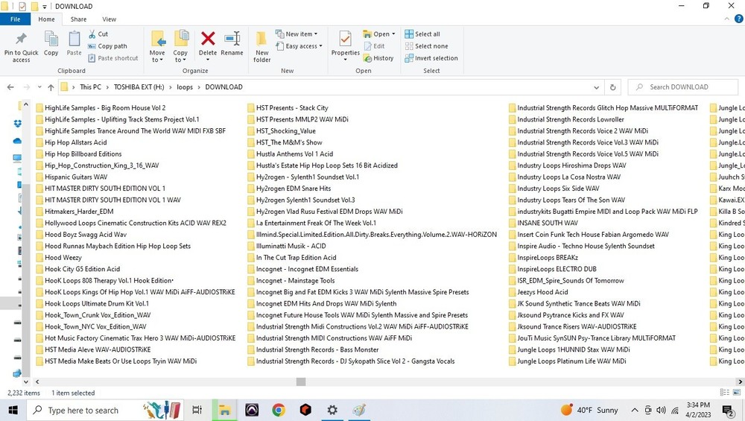Switch to the View ribbon tab

pyautogui.click(x=109, y=19)
